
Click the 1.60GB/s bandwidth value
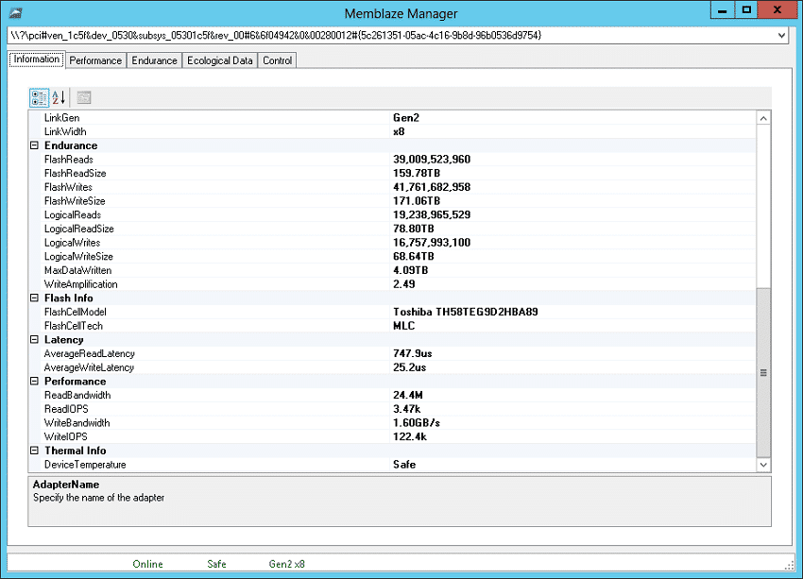click(x=417, y=422)
